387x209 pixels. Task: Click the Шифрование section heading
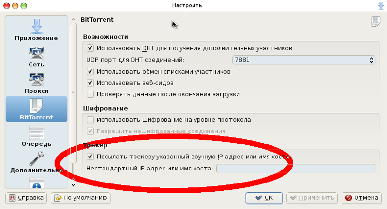(105, 108)
